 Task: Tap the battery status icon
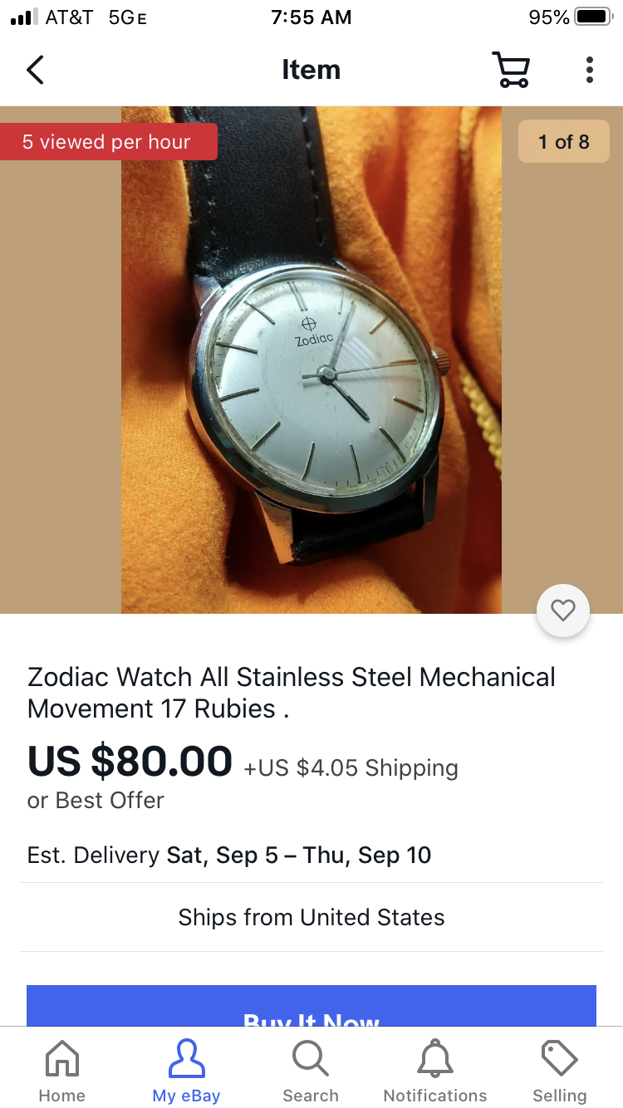[593, 17]
